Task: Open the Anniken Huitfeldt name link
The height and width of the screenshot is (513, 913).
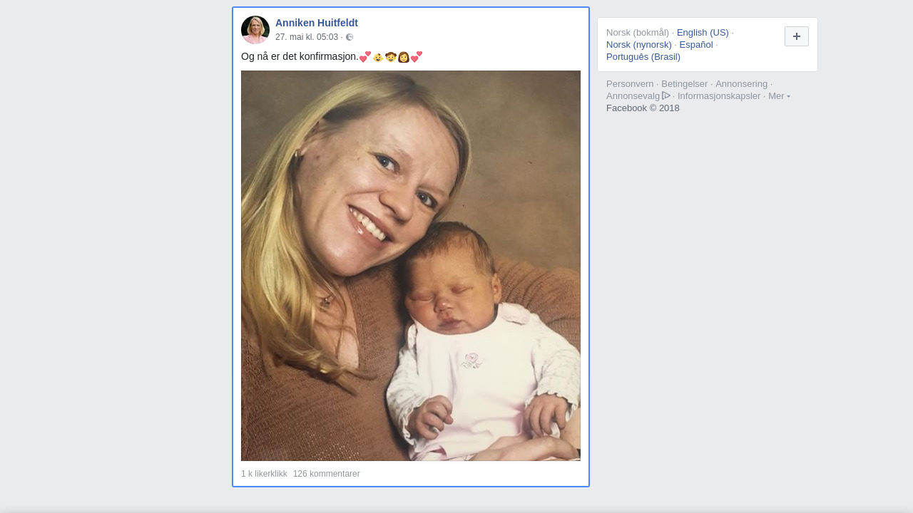Action: point(317,23)
